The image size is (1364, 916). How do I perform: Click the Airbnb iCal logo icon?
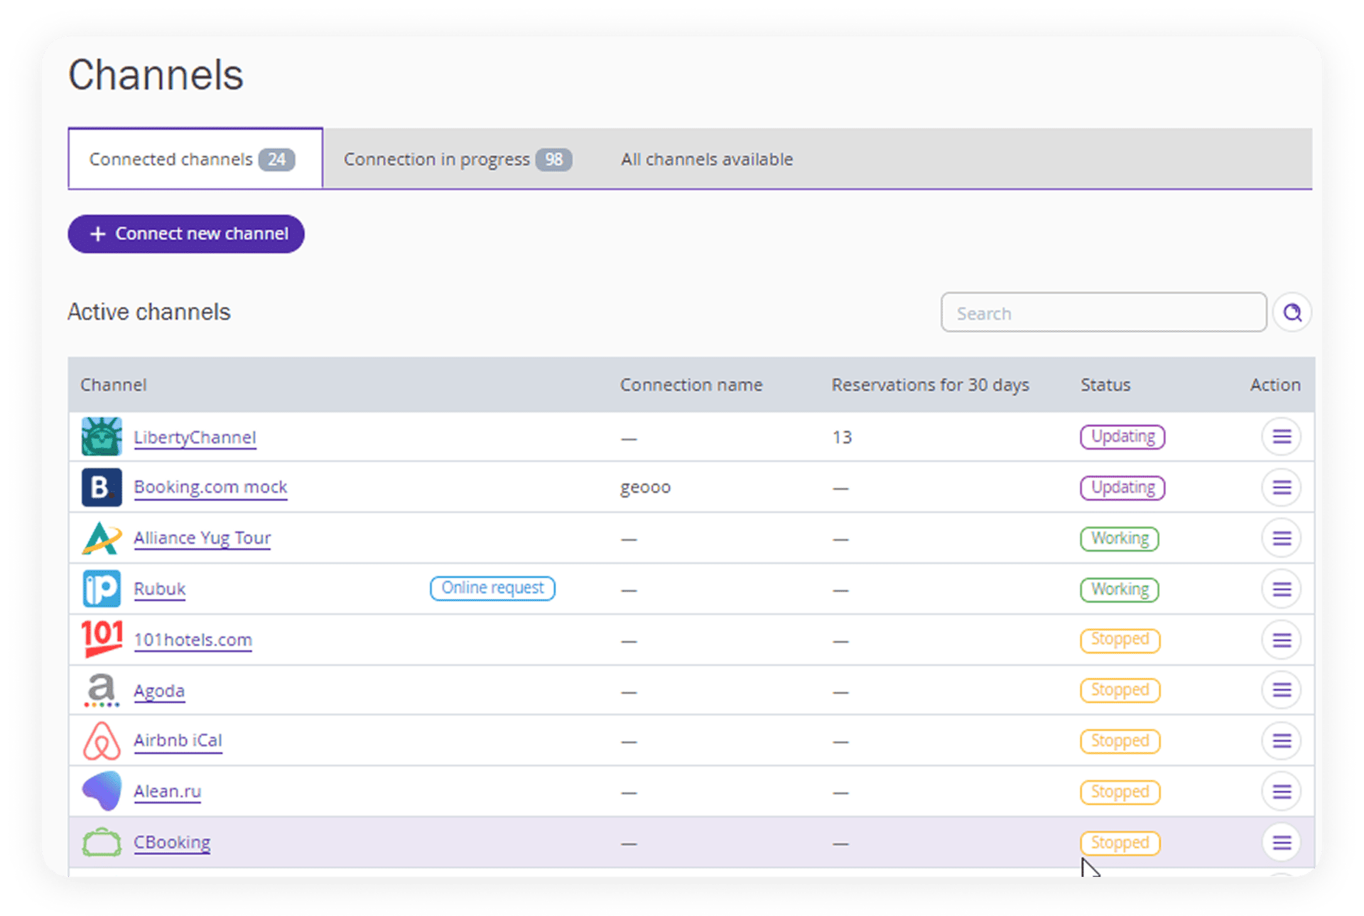point(102,741)
